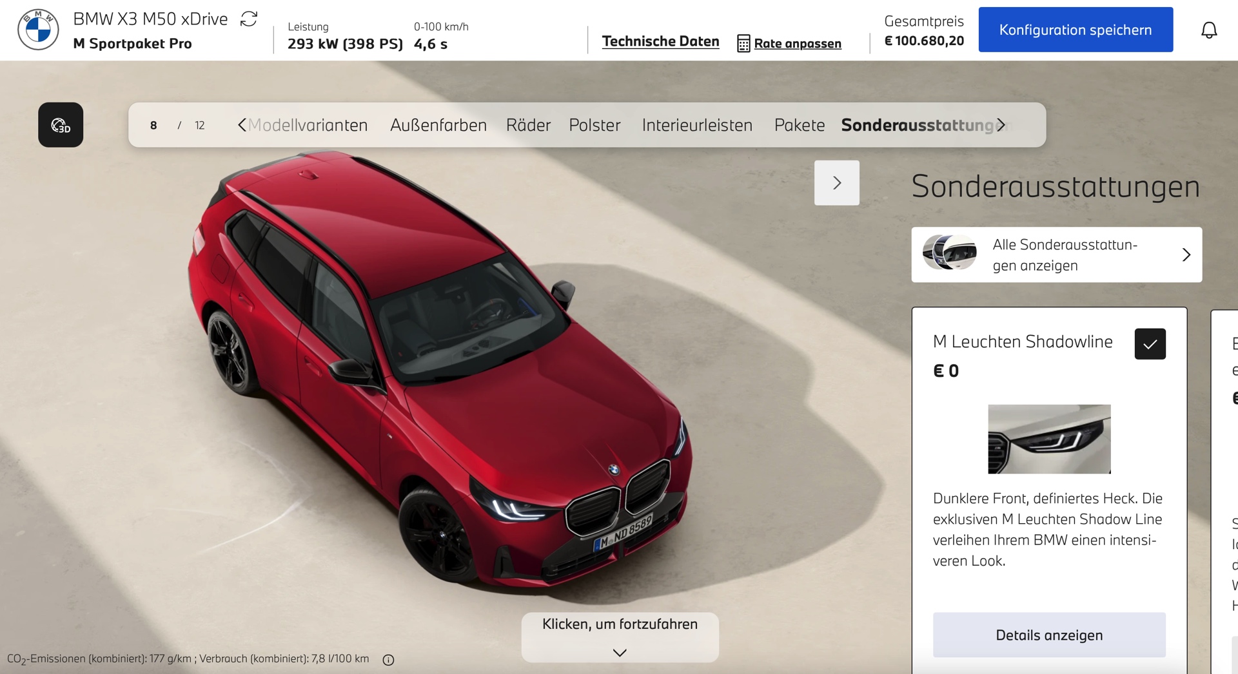Expand the panel with the square arrow button

(x=836, y=183)
